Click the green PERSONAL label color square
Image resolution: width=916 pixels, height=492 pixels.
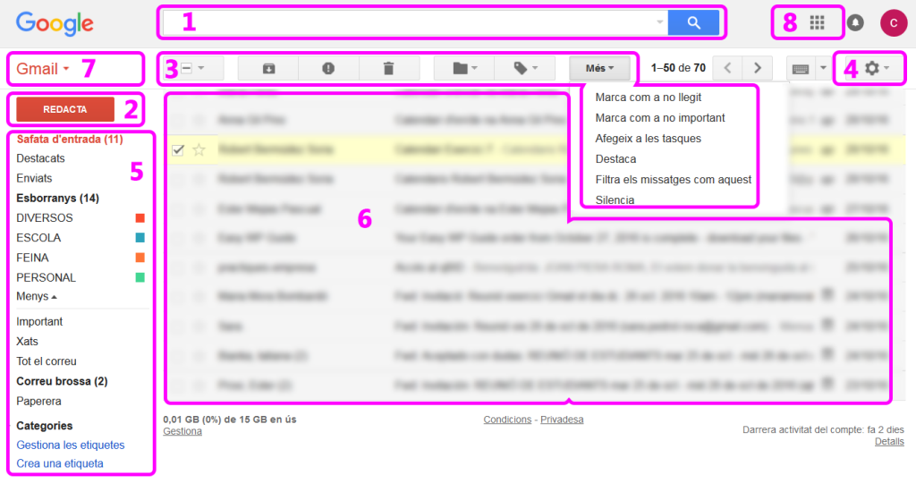tap(140, 277)
